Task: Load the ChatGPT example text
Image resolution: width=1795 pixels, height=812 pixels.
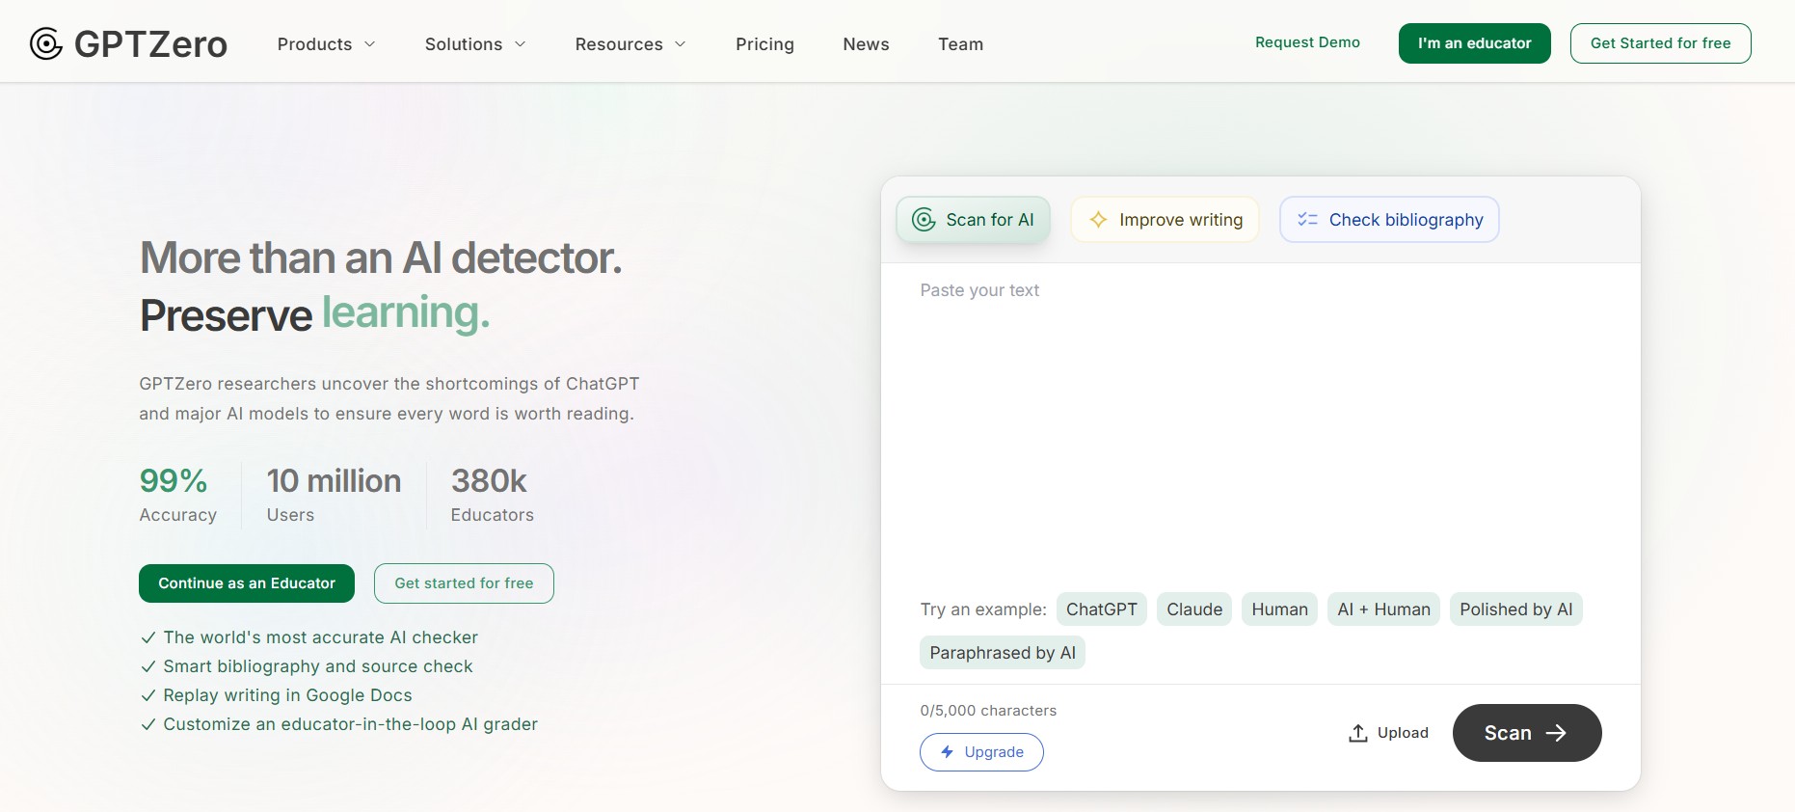Action: tap(1101, 609)
